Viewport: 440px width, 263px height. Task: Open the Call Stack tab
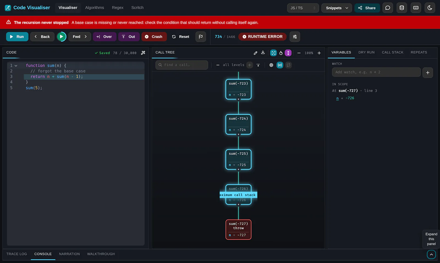point(392,52)
